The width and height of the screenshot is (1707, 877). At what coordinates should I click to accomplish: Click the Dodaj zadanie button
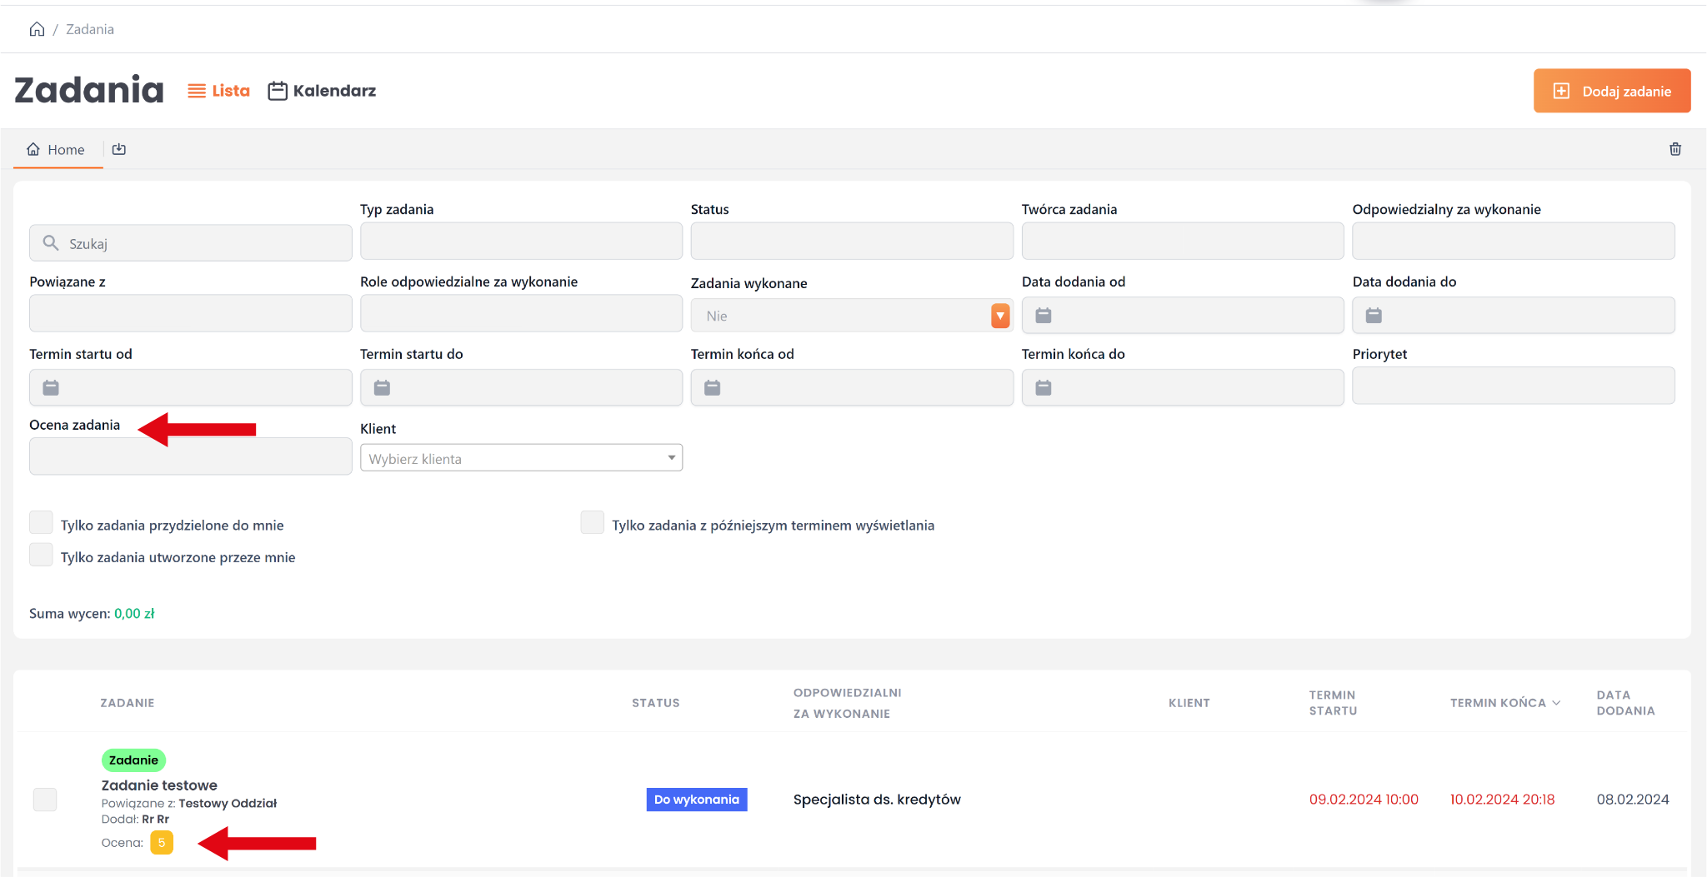pos(1611,91)
